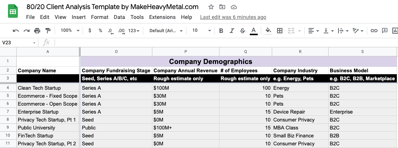The height and width of the screenshot is (148, 398).
Task: Toggle bold formatting
Action: click(221, 31)
